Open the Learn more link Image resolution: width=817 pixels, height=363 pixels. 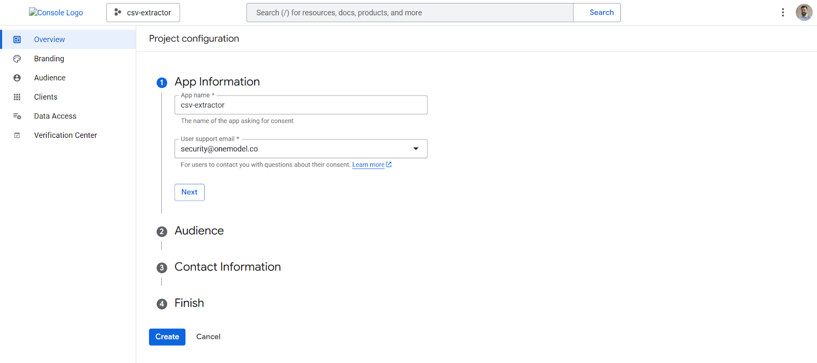(x=368, y=165)
